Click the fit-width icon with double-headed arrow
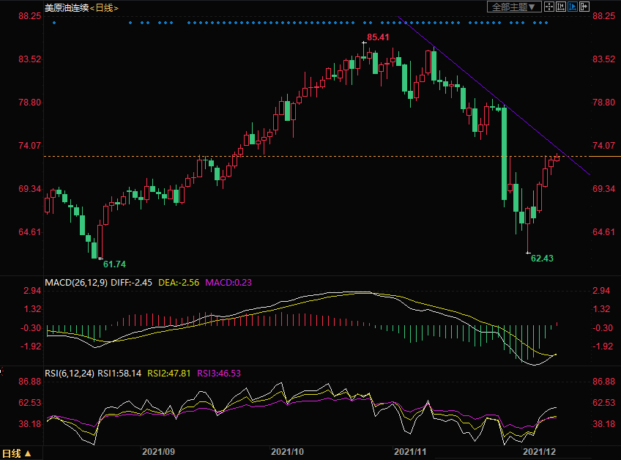This screenshot has width=621, height=460. click(561, 7)
